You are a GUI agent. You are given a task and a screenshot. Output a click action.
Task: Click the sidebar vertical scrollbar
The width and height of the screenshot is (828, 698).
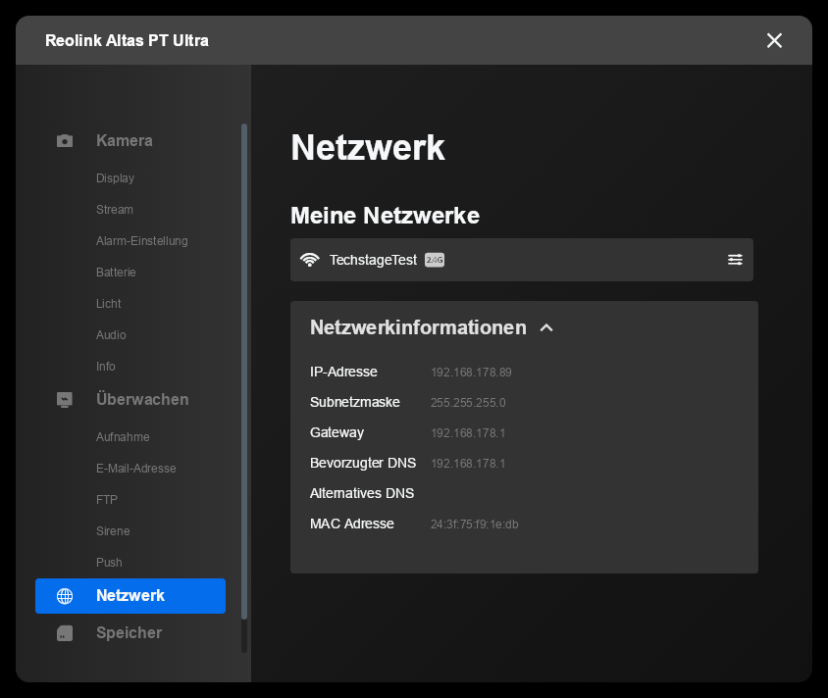click(x=244, y=373)
